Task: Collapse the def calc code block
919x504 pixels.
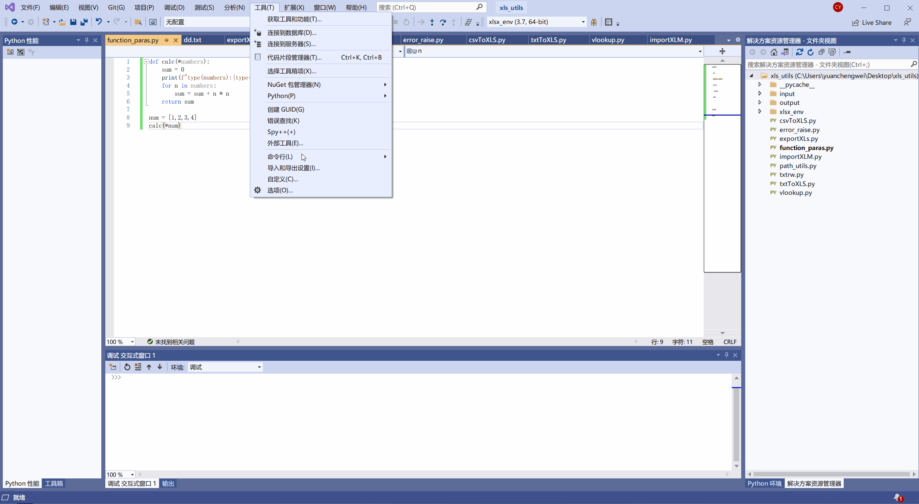Action: 146,62
